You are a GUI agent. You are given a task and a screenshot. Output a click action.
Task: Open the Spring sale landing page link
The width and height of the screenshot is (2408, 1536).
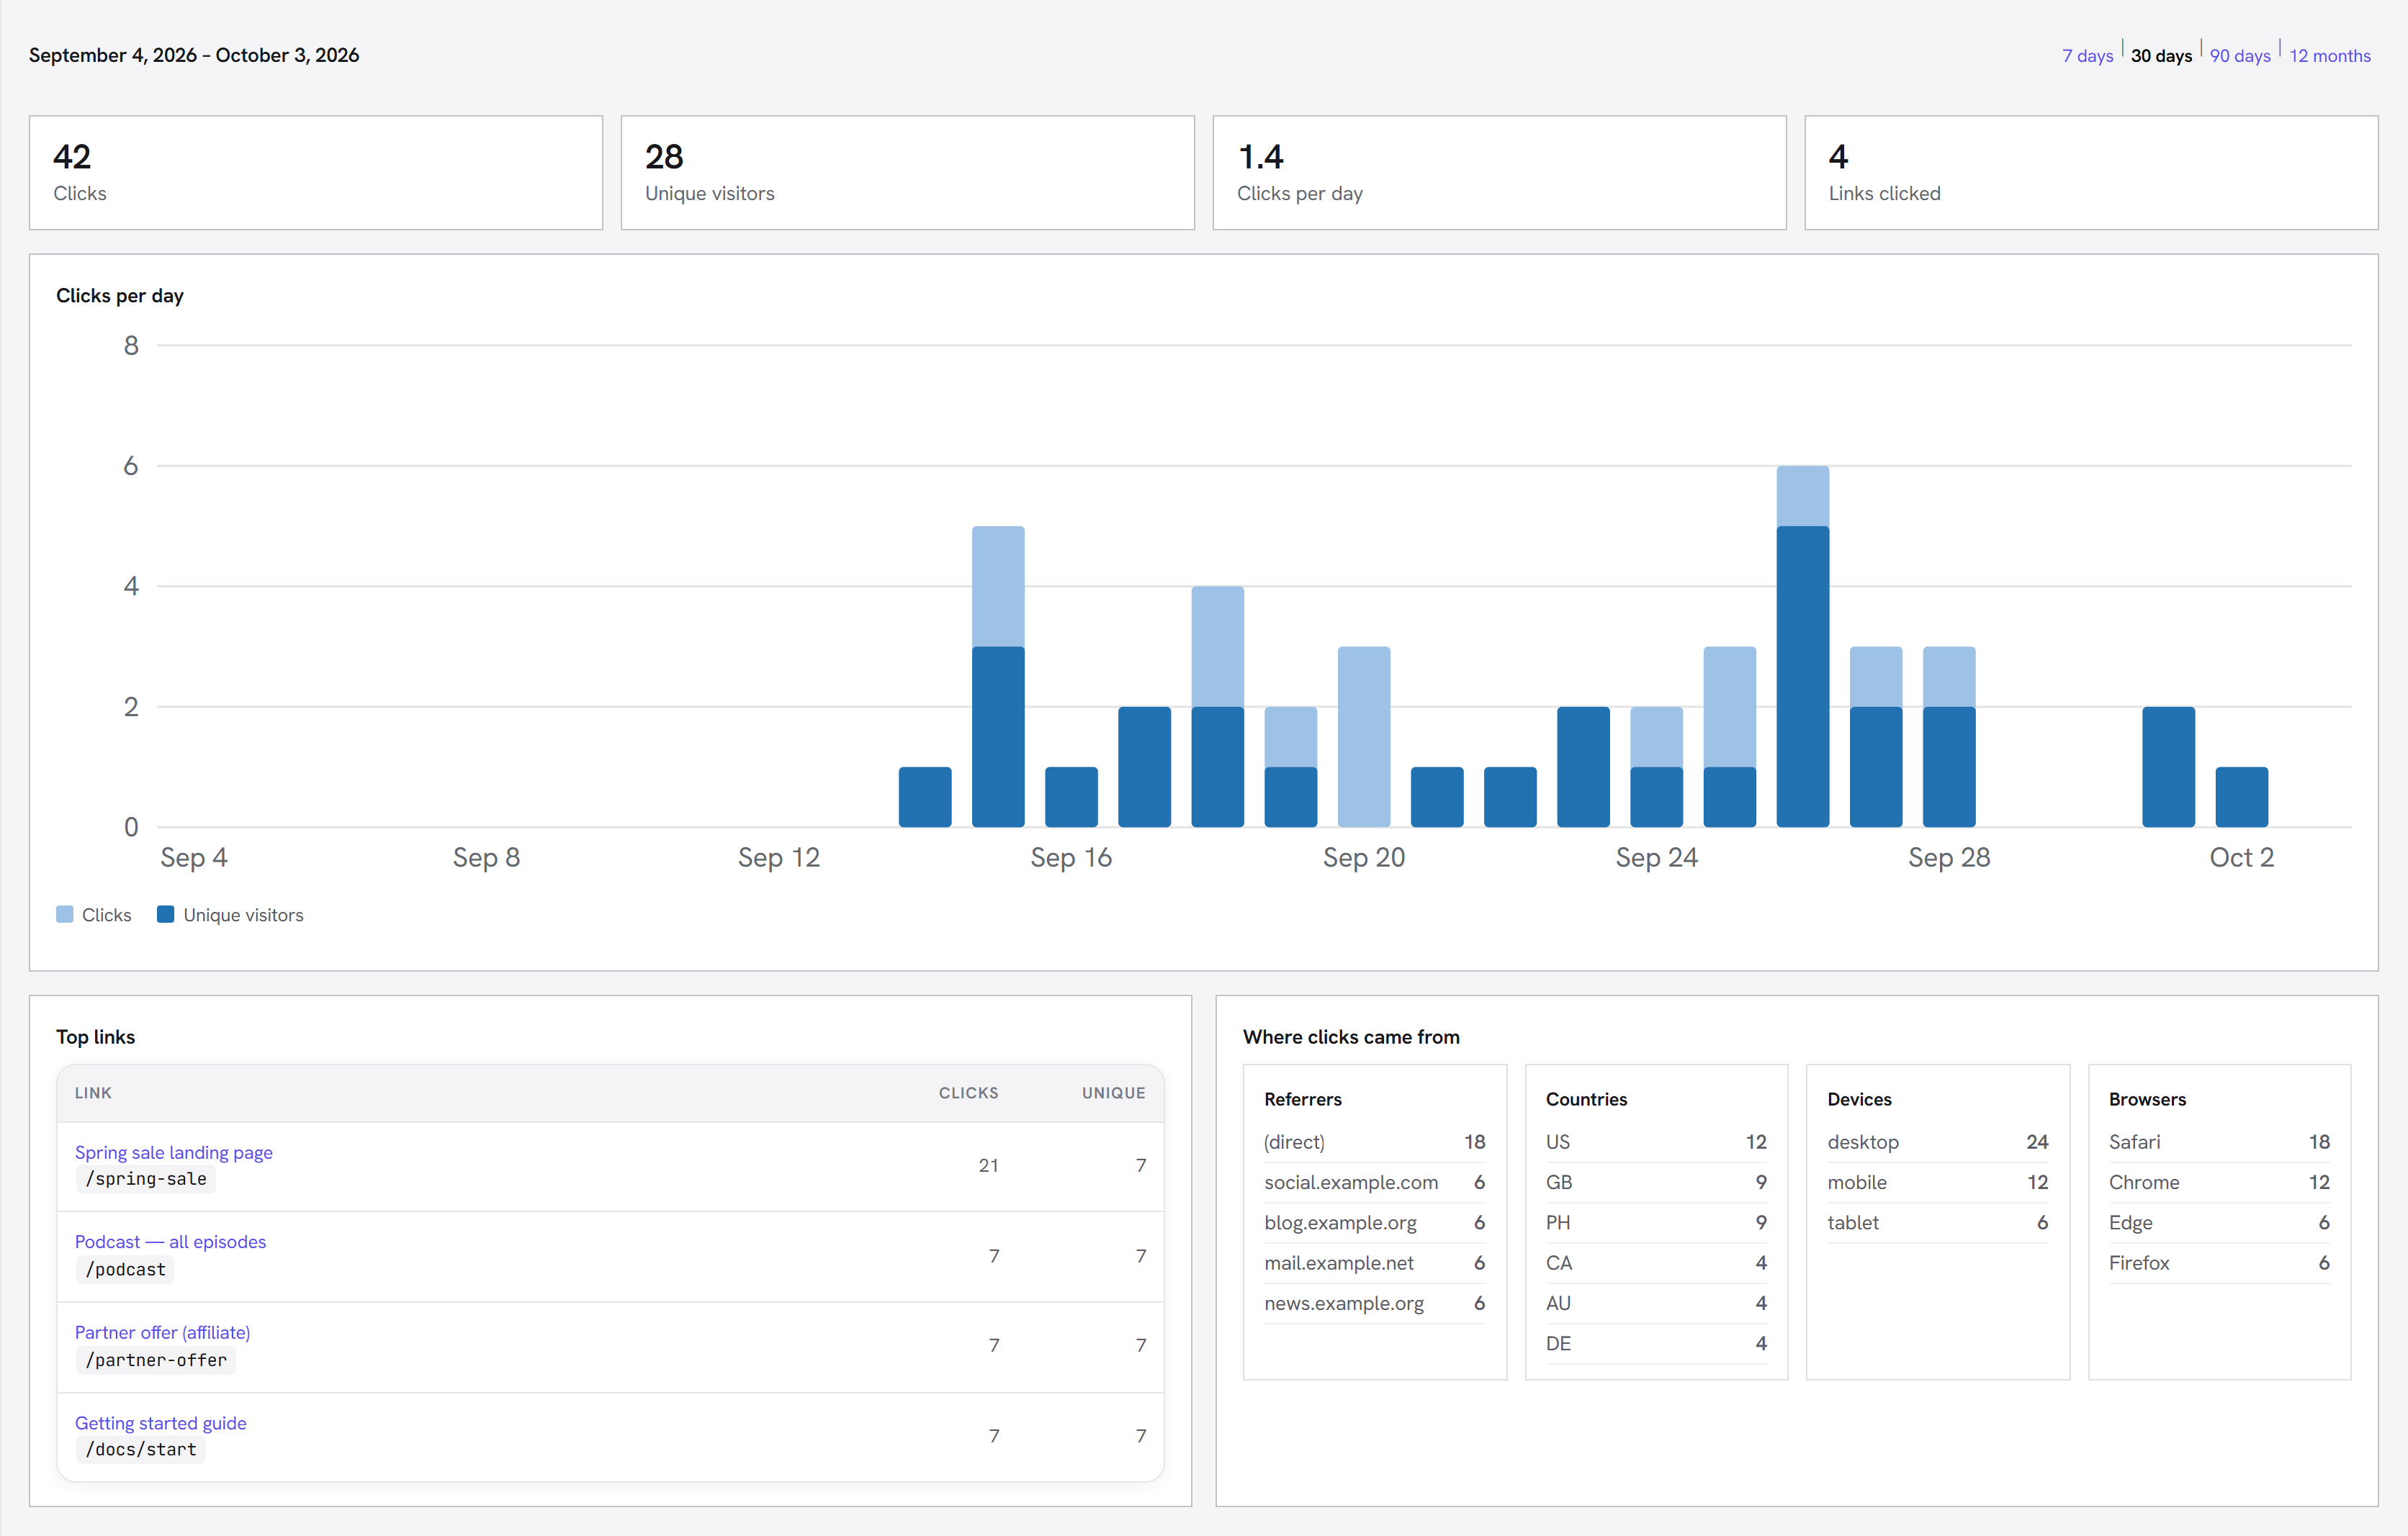pos(173,1152)
